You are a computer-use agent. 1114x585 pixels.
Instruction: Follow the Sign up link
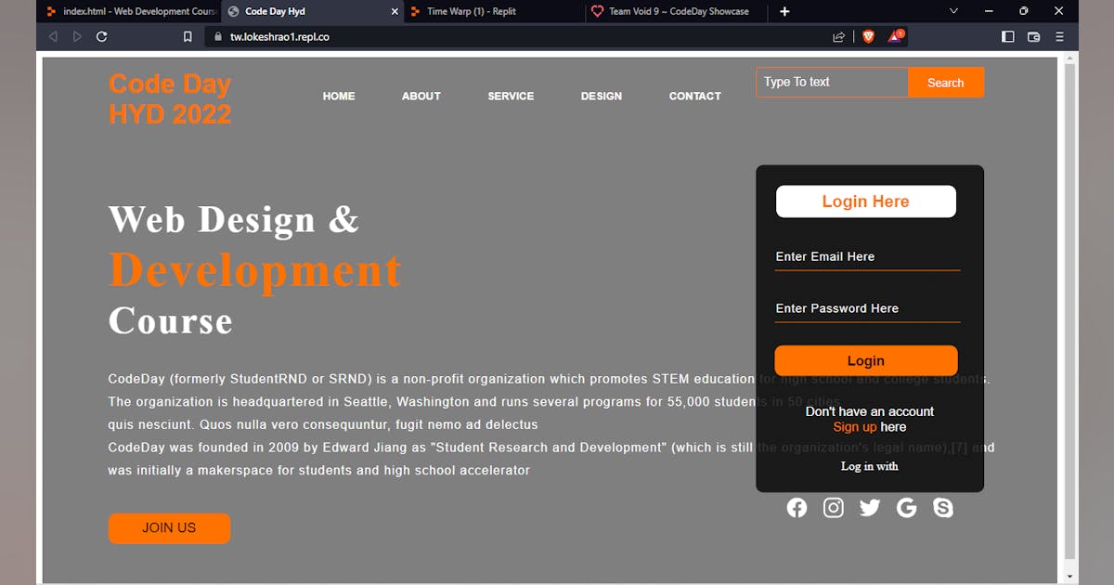tap(854, 427)
